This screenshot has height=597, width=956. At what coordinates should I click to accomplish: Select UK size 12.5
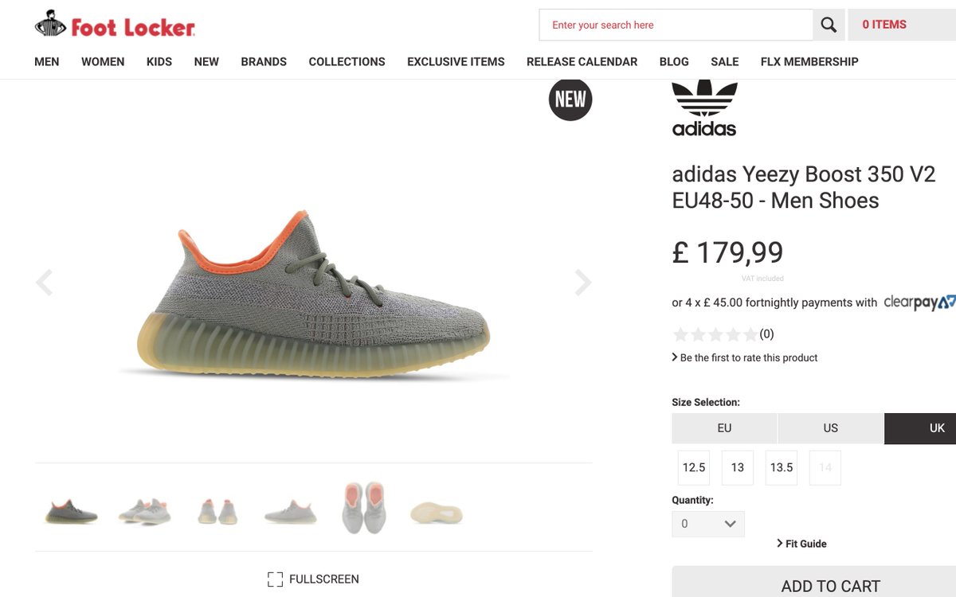694,467
